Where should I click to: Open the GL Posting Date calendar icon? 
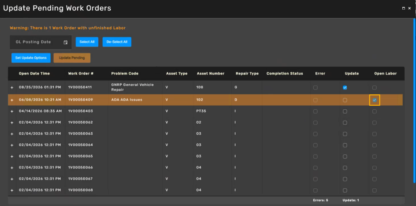click(65, 42)
